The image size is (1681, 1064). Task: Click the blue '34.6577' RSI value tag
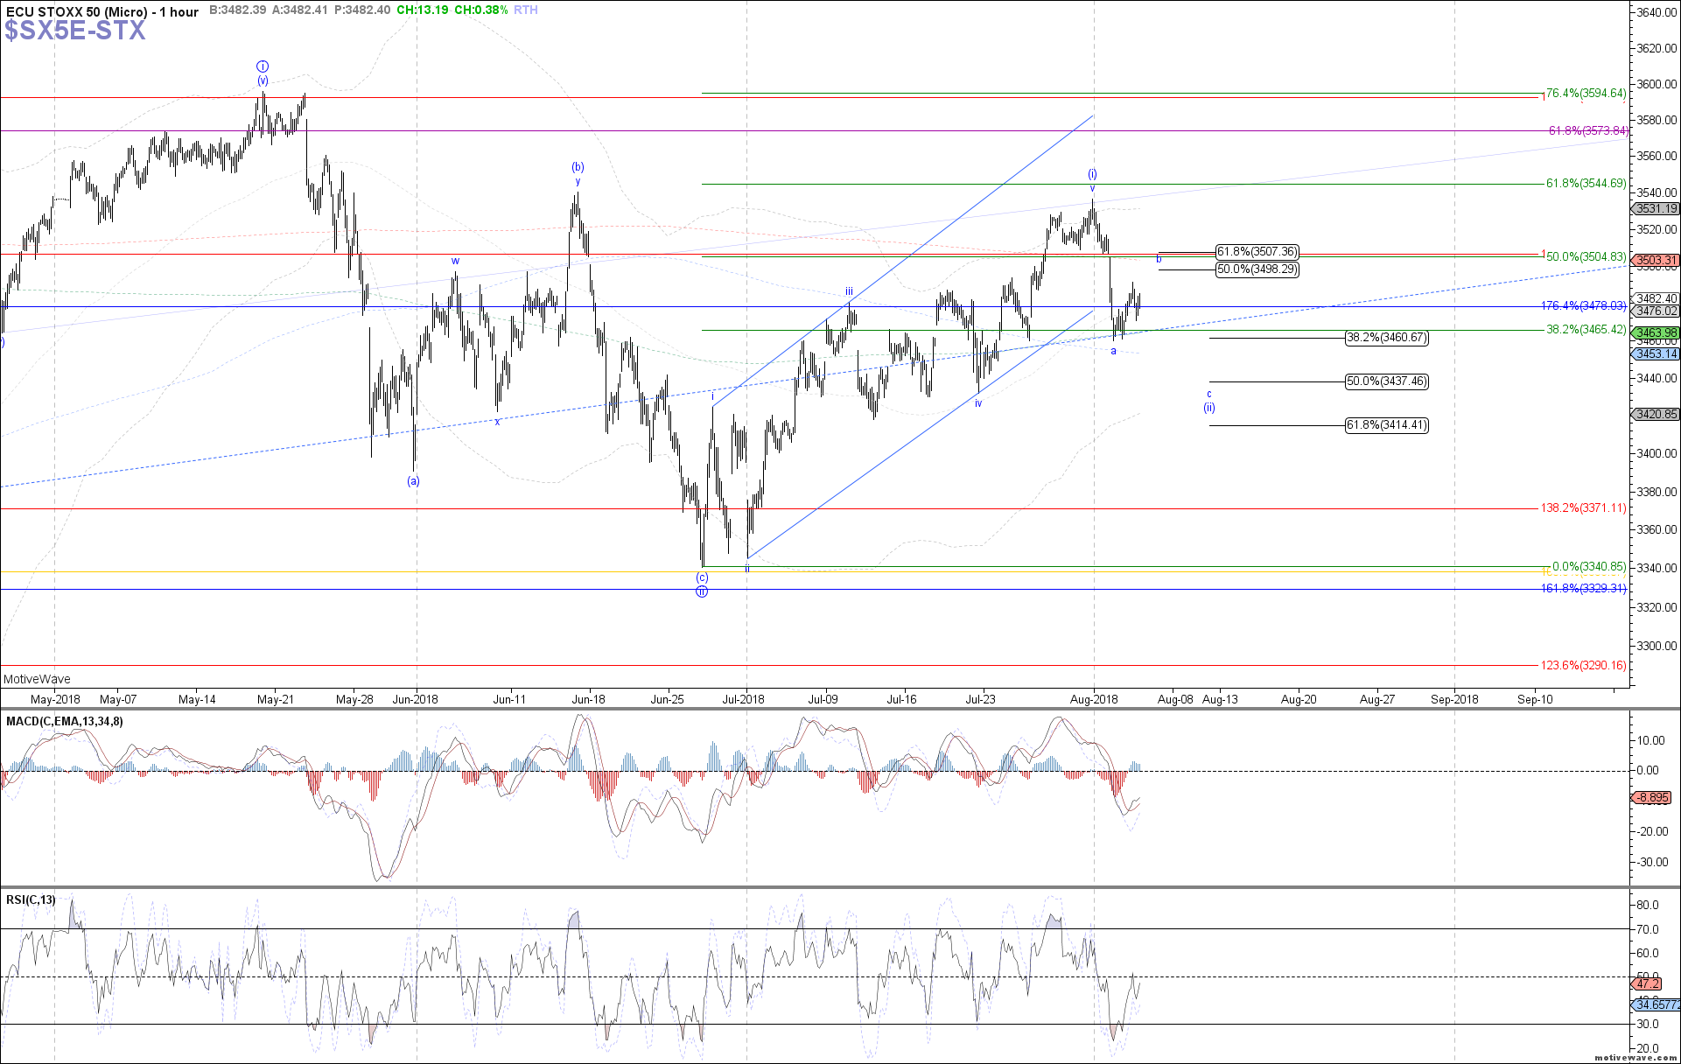tap(1656, 1005)
